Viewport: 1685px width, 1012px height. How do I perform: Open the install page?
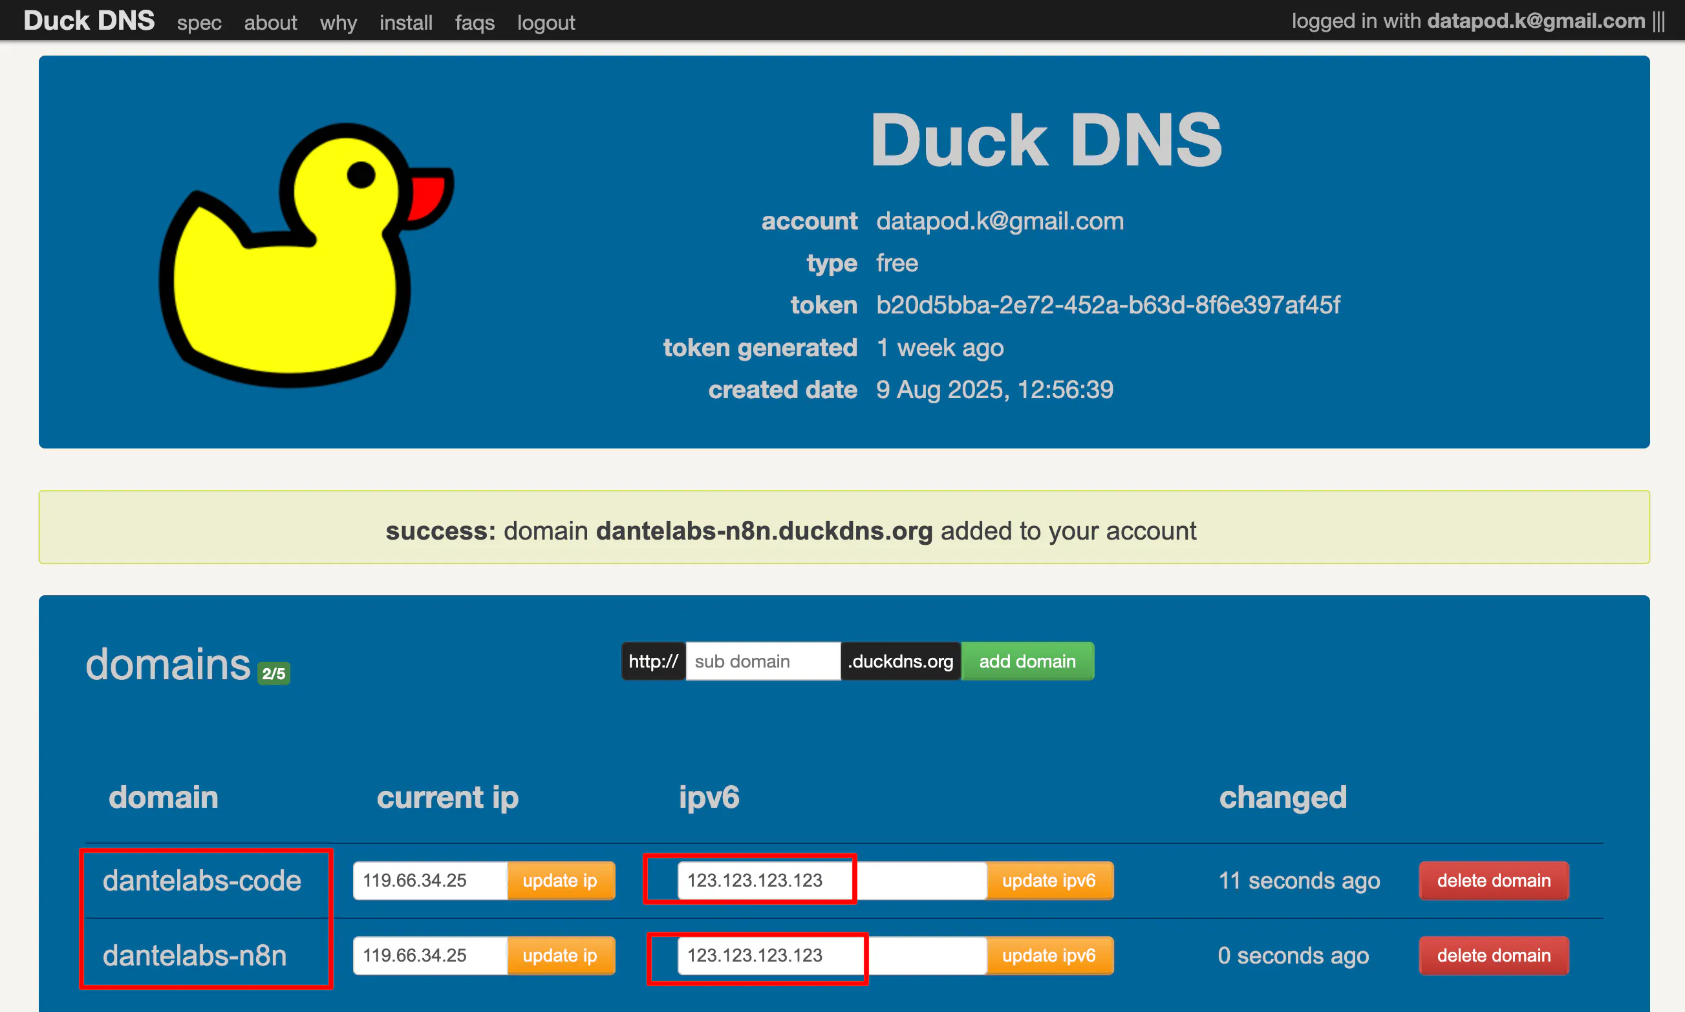(405, 23)
